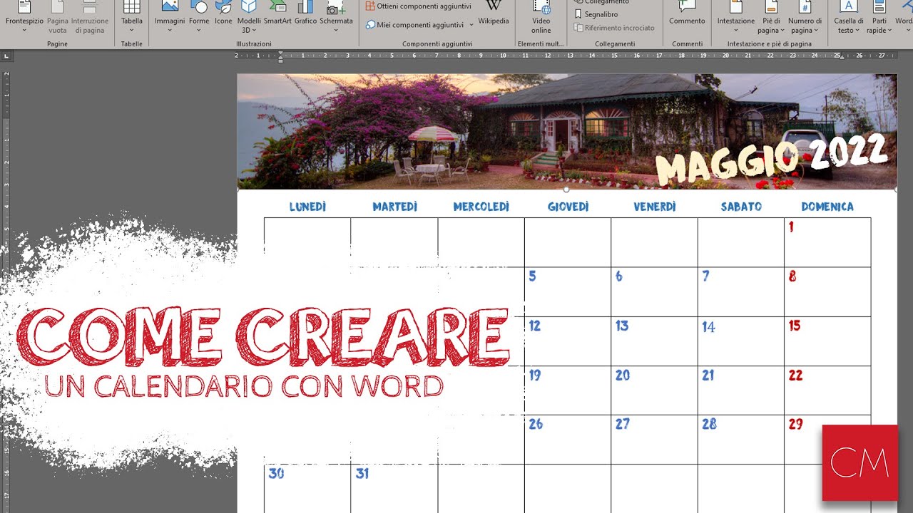The height and width of the screenshot is (513, 913).
Task: Click Riferimento incrociato
Action: [614, 28]
